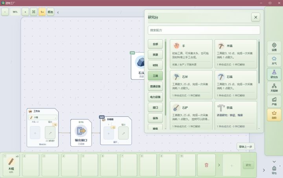Click the 搜索配方 recipe search field

pyautogui.click(x=204, y=30)
